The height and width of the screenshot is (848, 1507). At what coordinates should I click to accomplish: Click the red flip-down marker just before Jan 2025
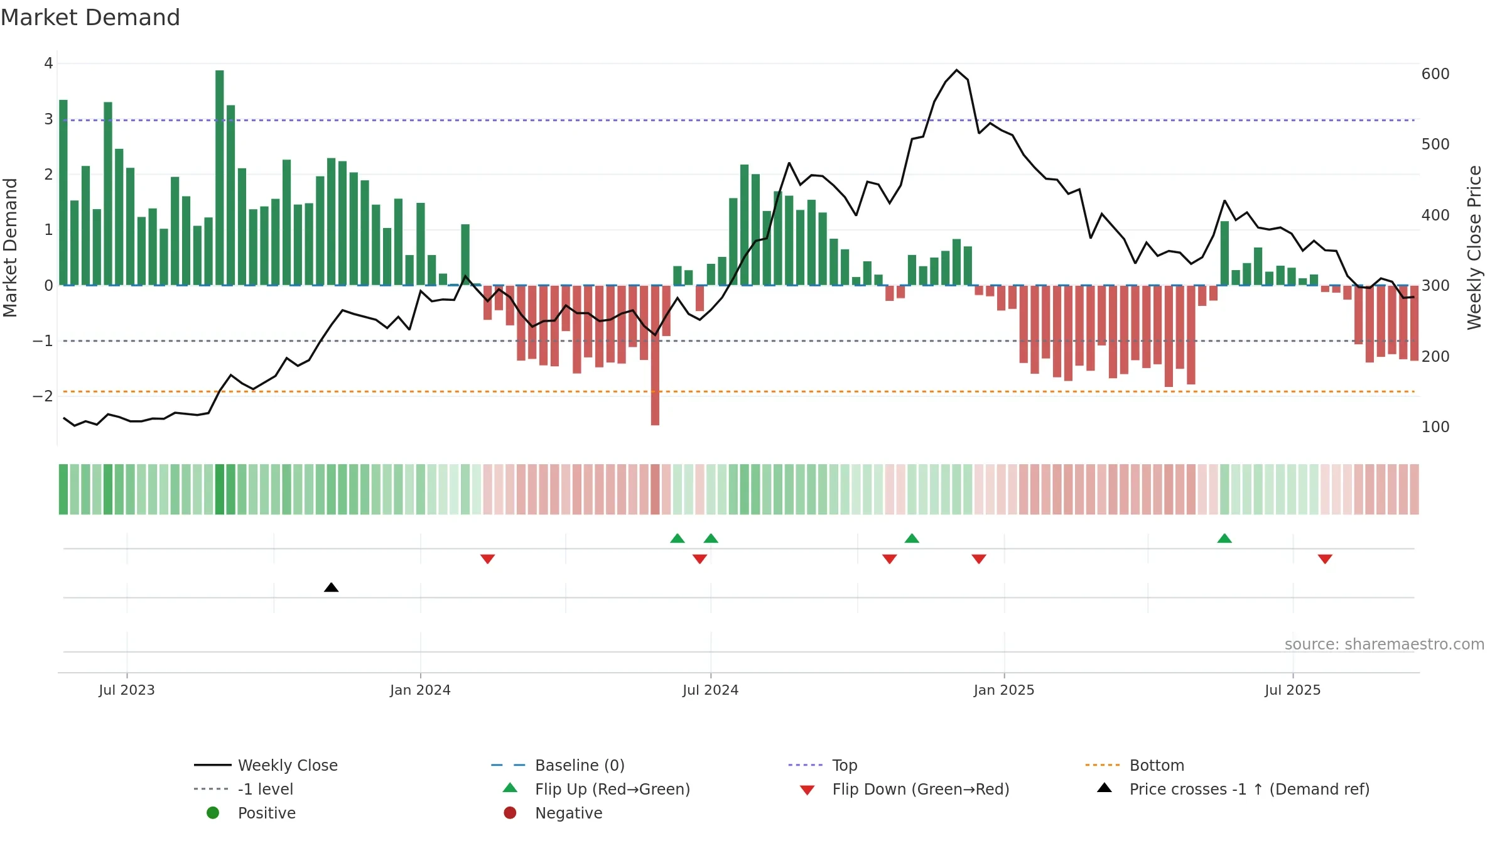[x=979, y=559]
